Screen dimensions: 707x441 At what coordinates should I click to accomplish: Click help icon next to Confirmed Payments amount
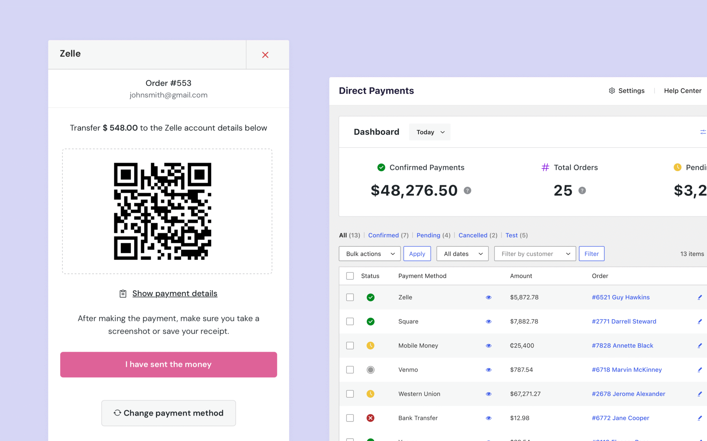pyautogui.click(x=468, y=190)
